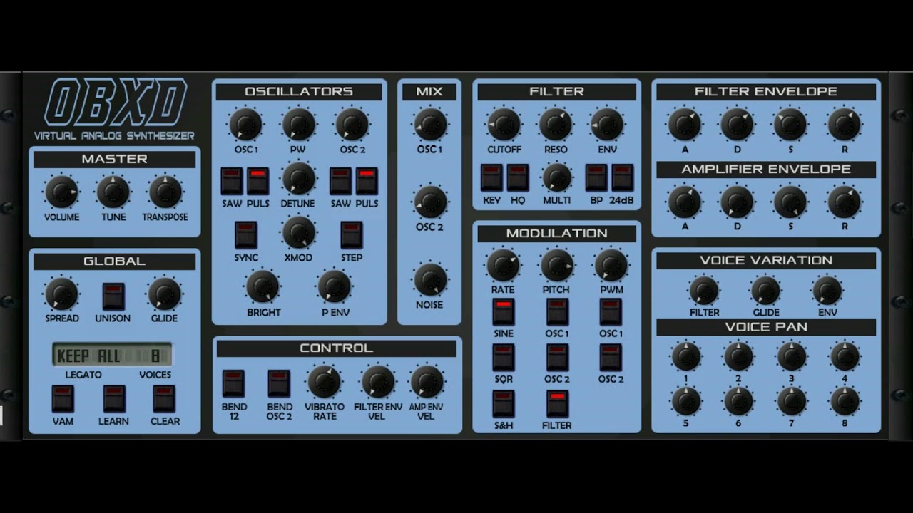Click the master TUNE knob
Screen dimensions: 913x513
(x=113, y=192)
